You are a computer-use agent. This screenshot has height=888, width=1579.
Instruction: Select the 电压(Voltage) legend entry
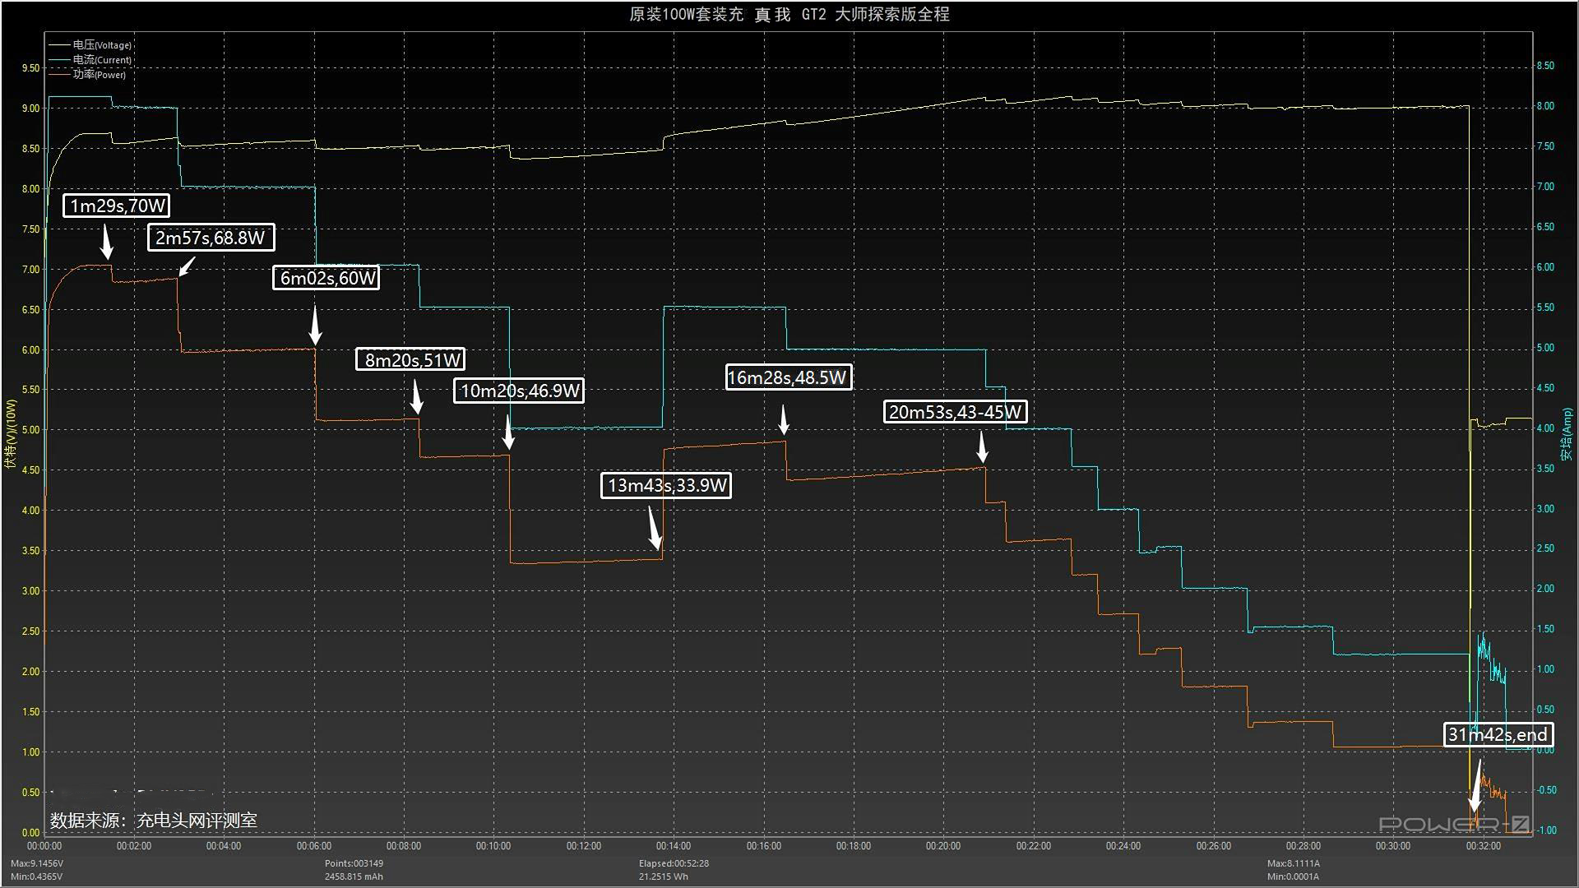90,45
